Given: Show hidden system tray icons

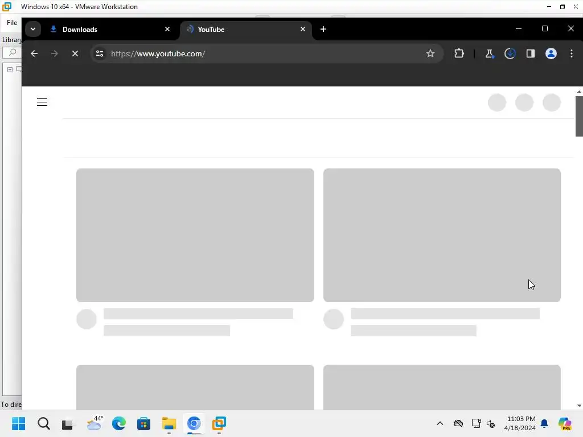Looking at the screenshot, I should [440, 423].
